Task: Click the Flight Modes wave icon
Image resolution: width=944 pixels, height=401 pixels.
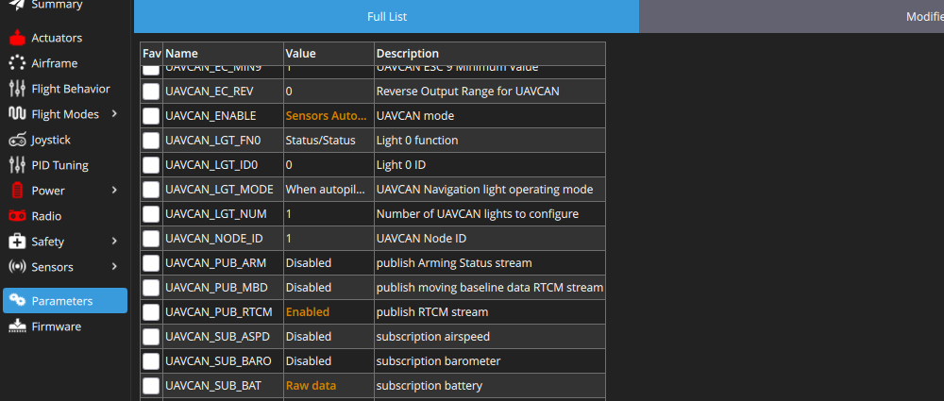Action: pyautogui.click(x=17, y=114)
